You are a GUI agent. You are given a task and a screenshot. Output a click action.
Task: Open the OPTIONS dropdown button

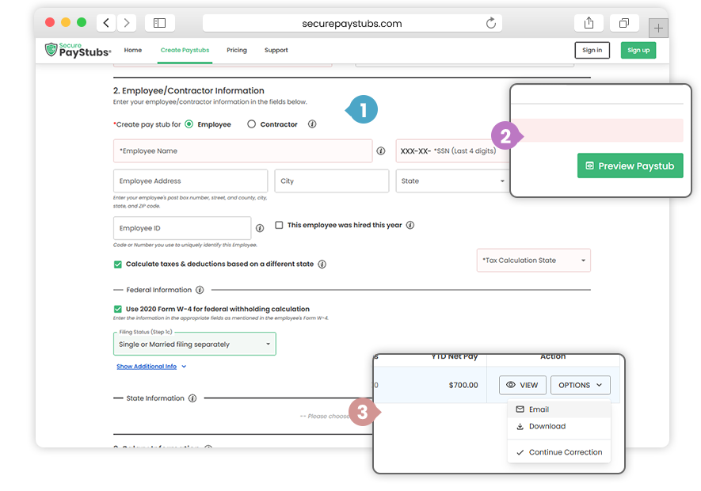tap(580, 386)
